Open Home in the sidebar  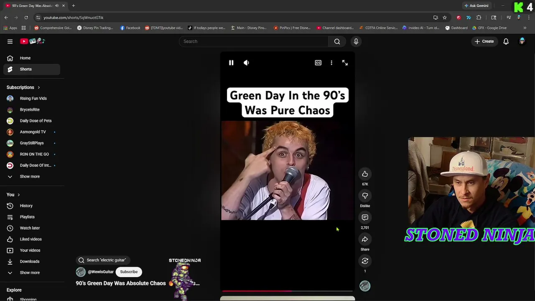tap(32, 58)
